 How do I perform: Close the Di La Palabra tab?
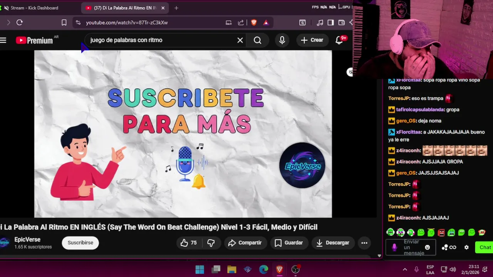click(x=163, y=8)
